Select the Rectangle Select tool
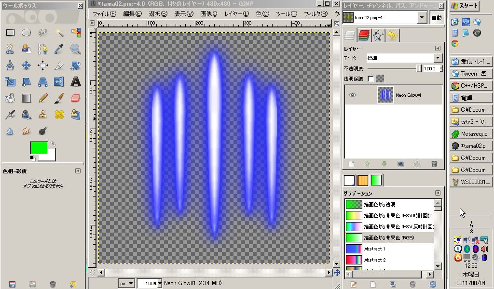Screen dimensions: 494x289 coord(10,32)
